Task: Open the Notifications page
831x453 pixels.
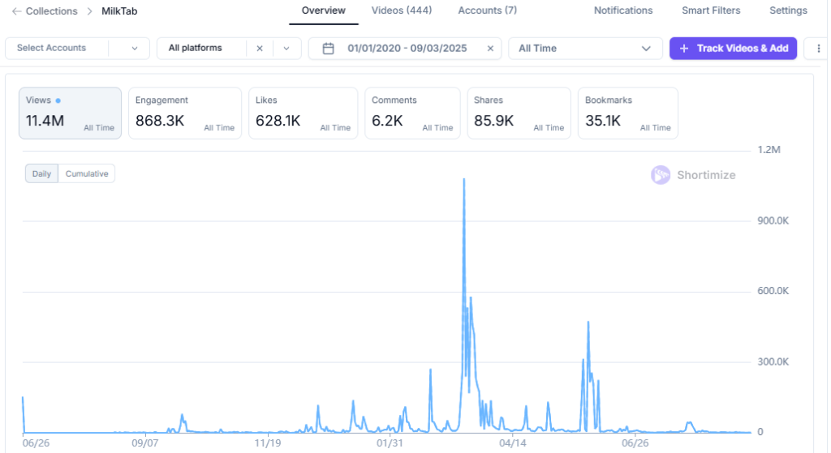Action: pyautogui.click(x=623, y=11)
